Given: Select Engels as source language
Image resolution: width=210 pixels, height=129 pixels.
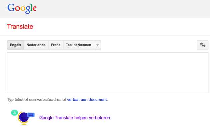Looking at the screenshot, I should (16, 45).
